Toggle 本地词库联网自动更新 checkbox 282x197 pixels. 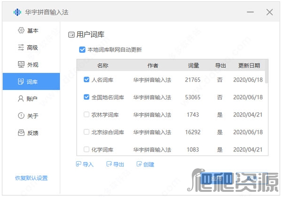click(x=82, y=50)
